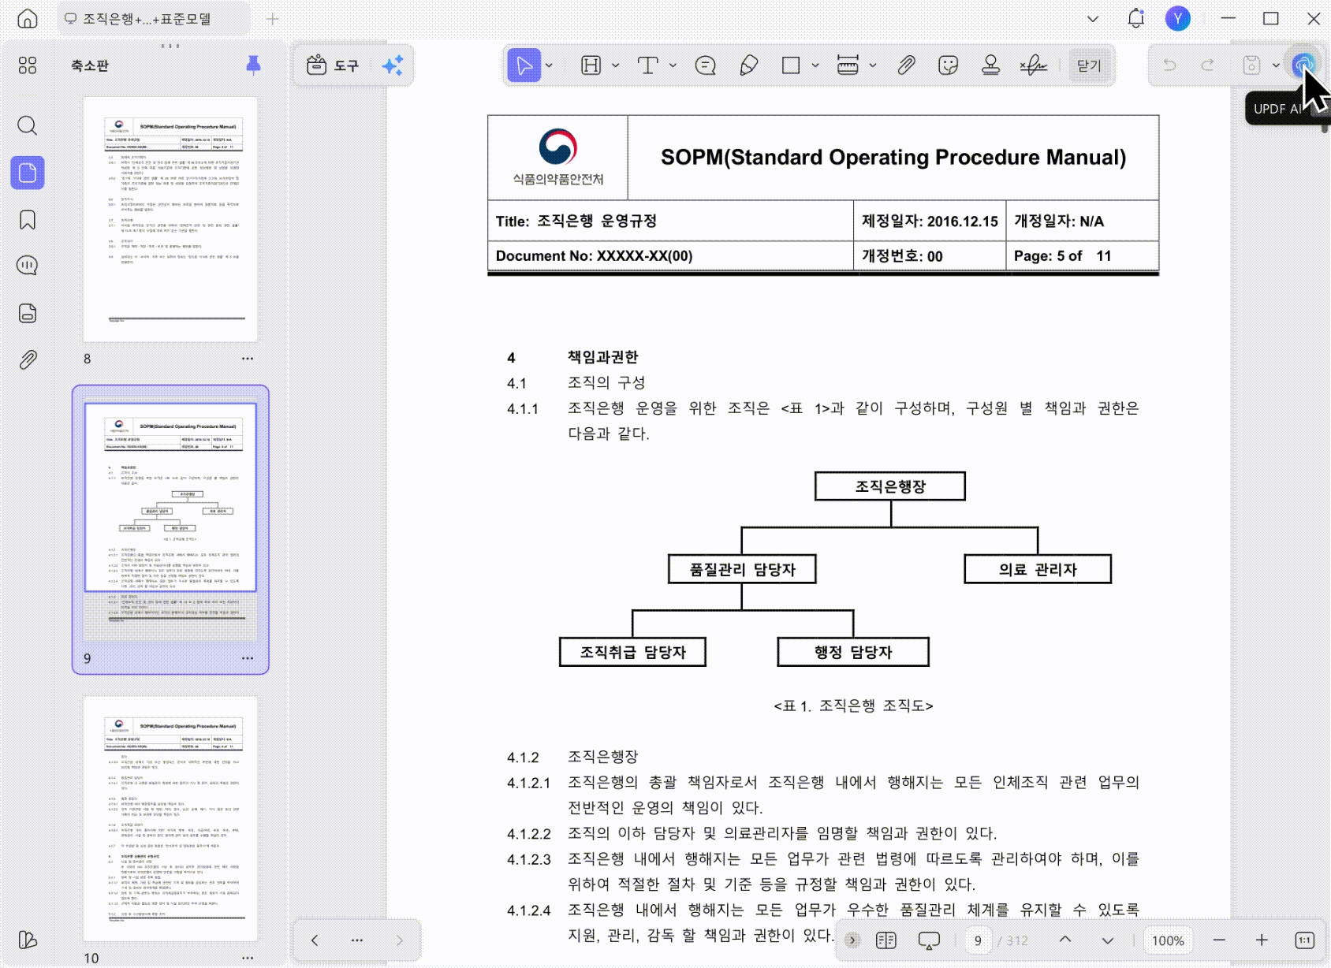Screen dimensions: 1331x968
Task: Expand the highlight tool dropdown arrow
Action: 616,65
